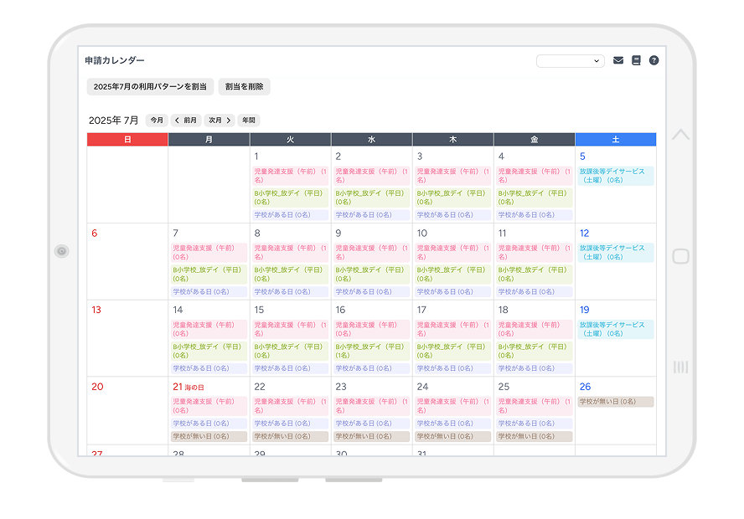Screen dimensions: 744x519
Task: Advance to next month with 次月
Action: [220, 121]
